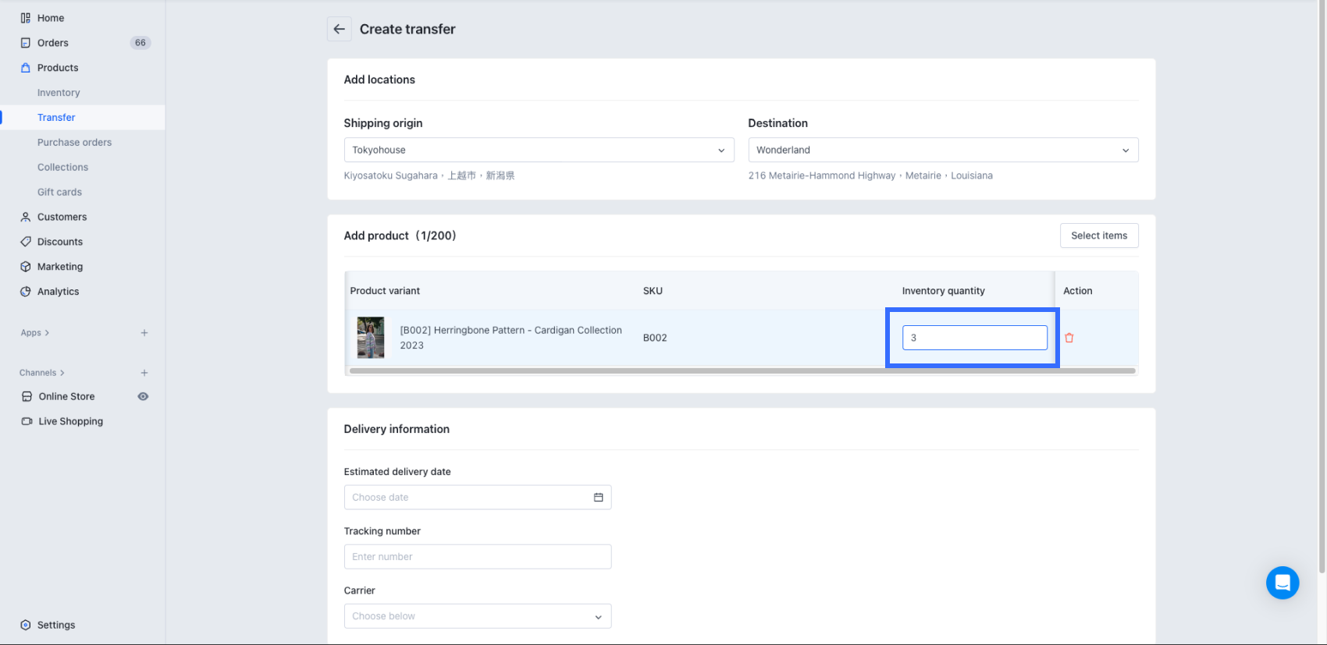Screen dimensions: 1327x645
Task: Click the Select items button
Action: 1098,236
